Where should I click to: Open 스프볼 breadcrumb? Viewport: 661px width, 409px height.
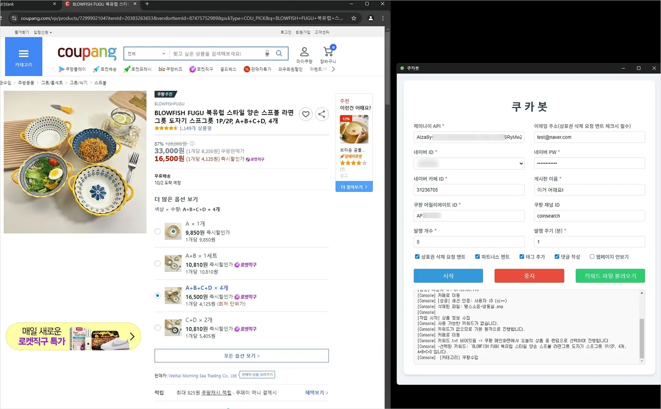pyautogui.click(x=100, y=83)
